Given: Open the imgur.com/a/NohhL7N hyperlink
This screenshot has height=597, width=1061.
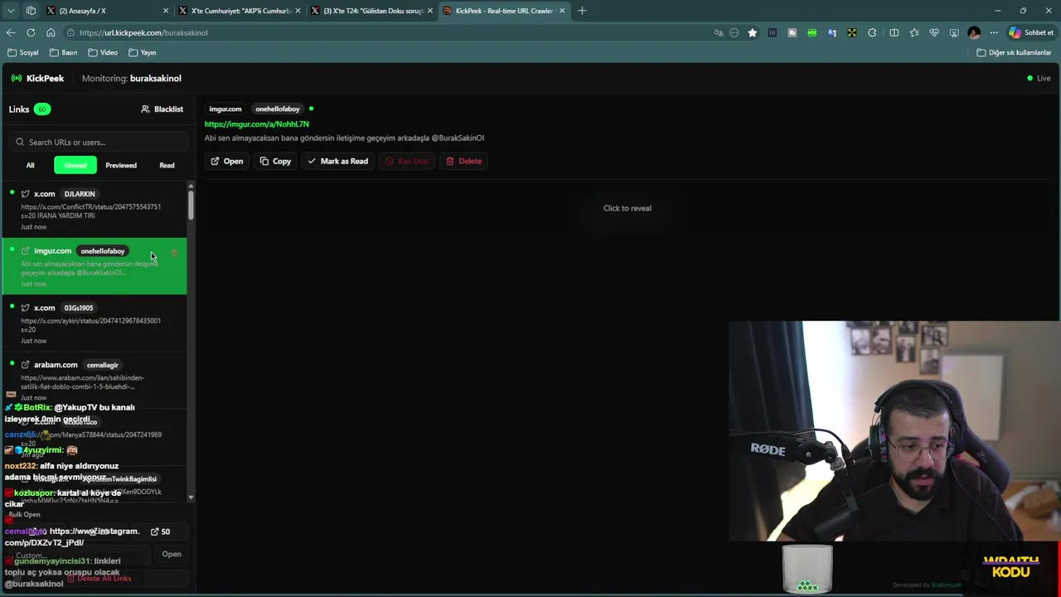Looking at the screenshot, I should pyautogui.click(x=256, y=124).
